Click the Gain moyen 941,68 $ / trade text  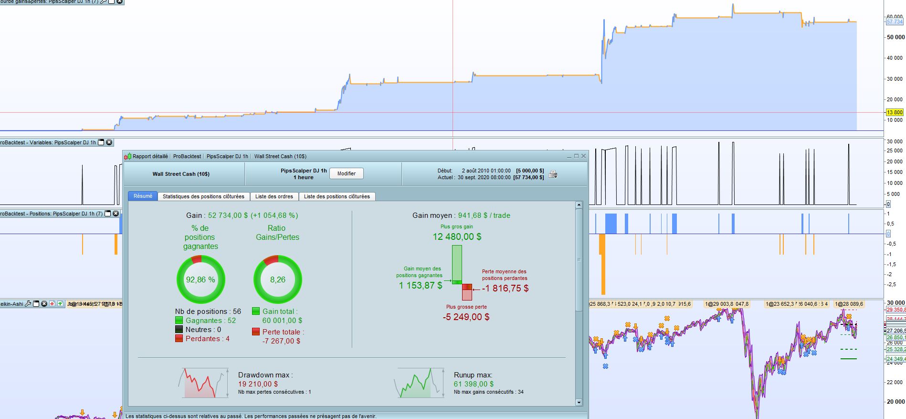pos(461,215)
